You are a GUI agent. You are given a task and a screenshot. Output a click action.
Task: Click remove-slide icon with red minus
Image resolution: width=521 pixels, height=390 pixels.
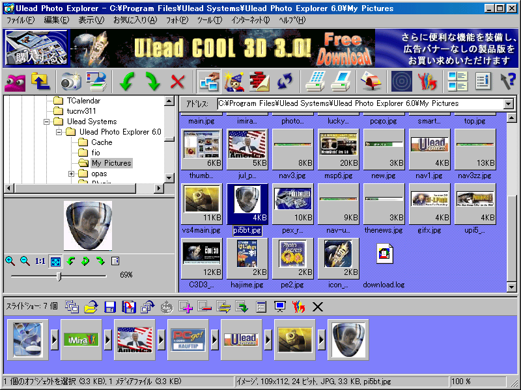204,306
